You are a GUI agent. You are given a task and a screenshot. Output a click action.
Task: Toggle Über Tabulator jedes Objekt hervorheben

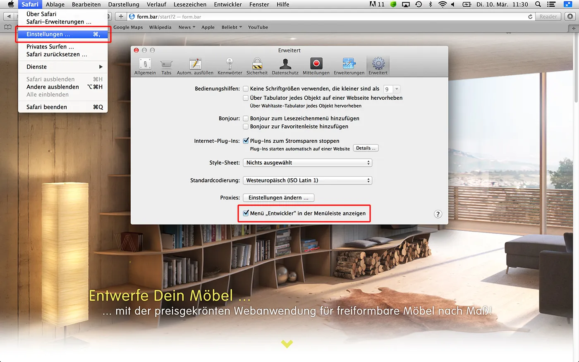(x=246, y=98)
